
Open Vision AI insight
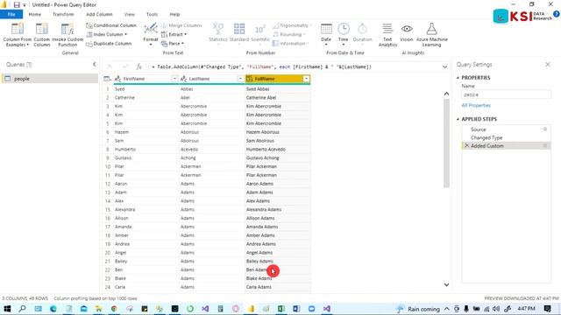click(x=407, y=32)
